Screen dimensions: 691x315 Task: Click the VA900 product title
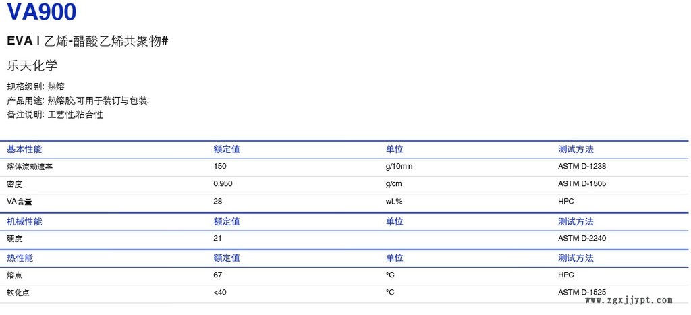(41, 12)
